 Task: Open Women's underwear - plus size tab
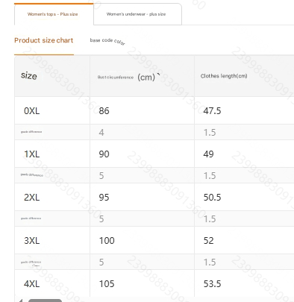tap(137, 14)
